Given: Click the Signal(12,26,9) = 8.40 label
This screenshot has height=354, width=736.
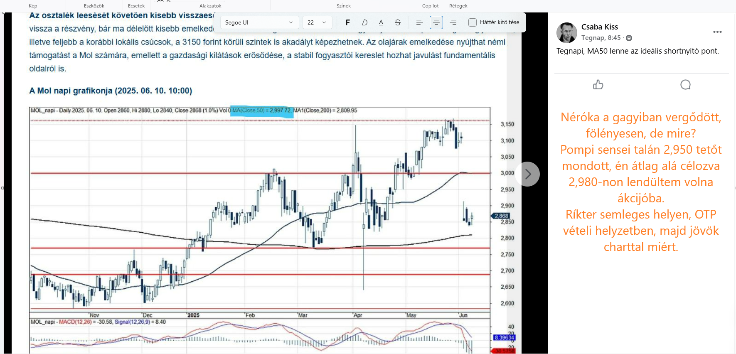Looking at the screenshot, I should click(140, 322).
